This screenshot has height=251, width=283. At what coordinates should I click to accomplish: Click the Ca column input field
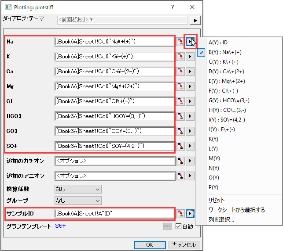[x=115, y=72]
